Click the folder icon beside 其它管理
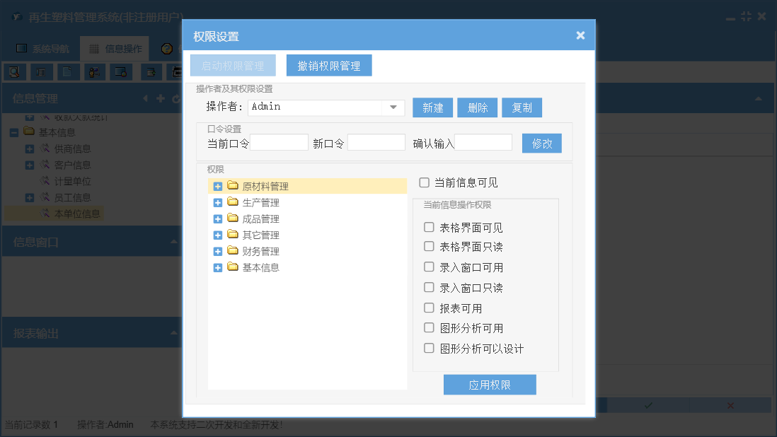 pos(233,235)
